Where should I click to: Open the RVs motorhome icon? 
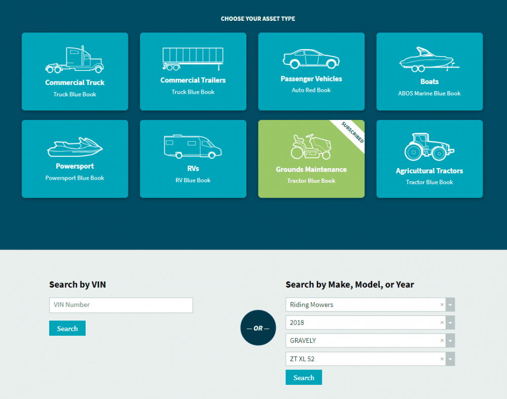(x=193, y=146)
